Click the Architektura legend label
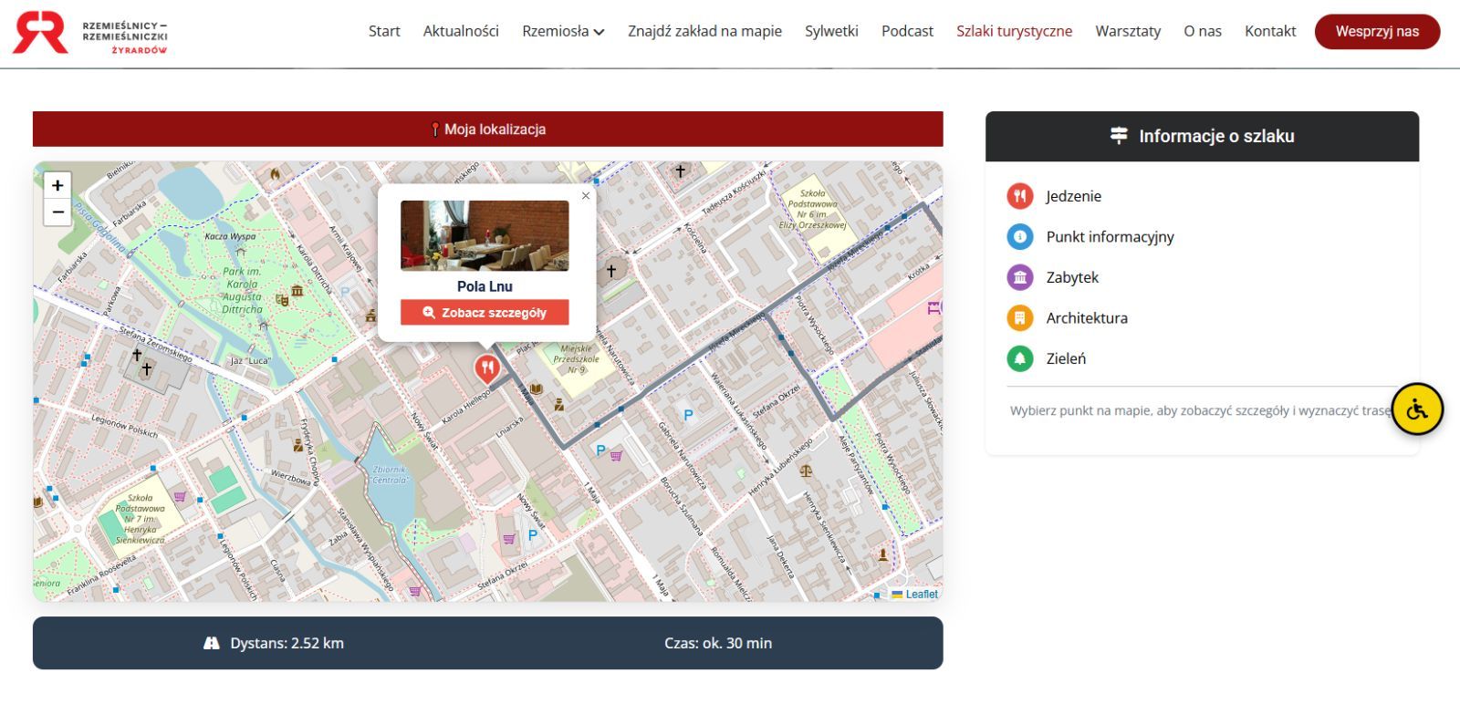Viewport: 1460px width, 704px height. (1087, 318)
